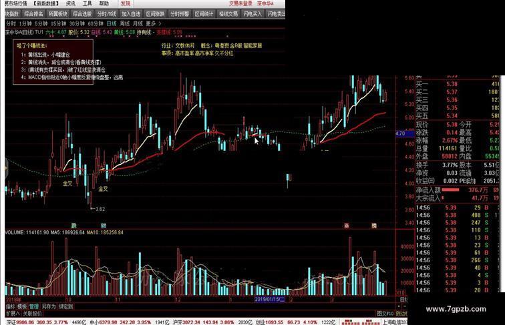Click the 交易未登录 login link
505x325 pixels.
click(x=240, y=3)
